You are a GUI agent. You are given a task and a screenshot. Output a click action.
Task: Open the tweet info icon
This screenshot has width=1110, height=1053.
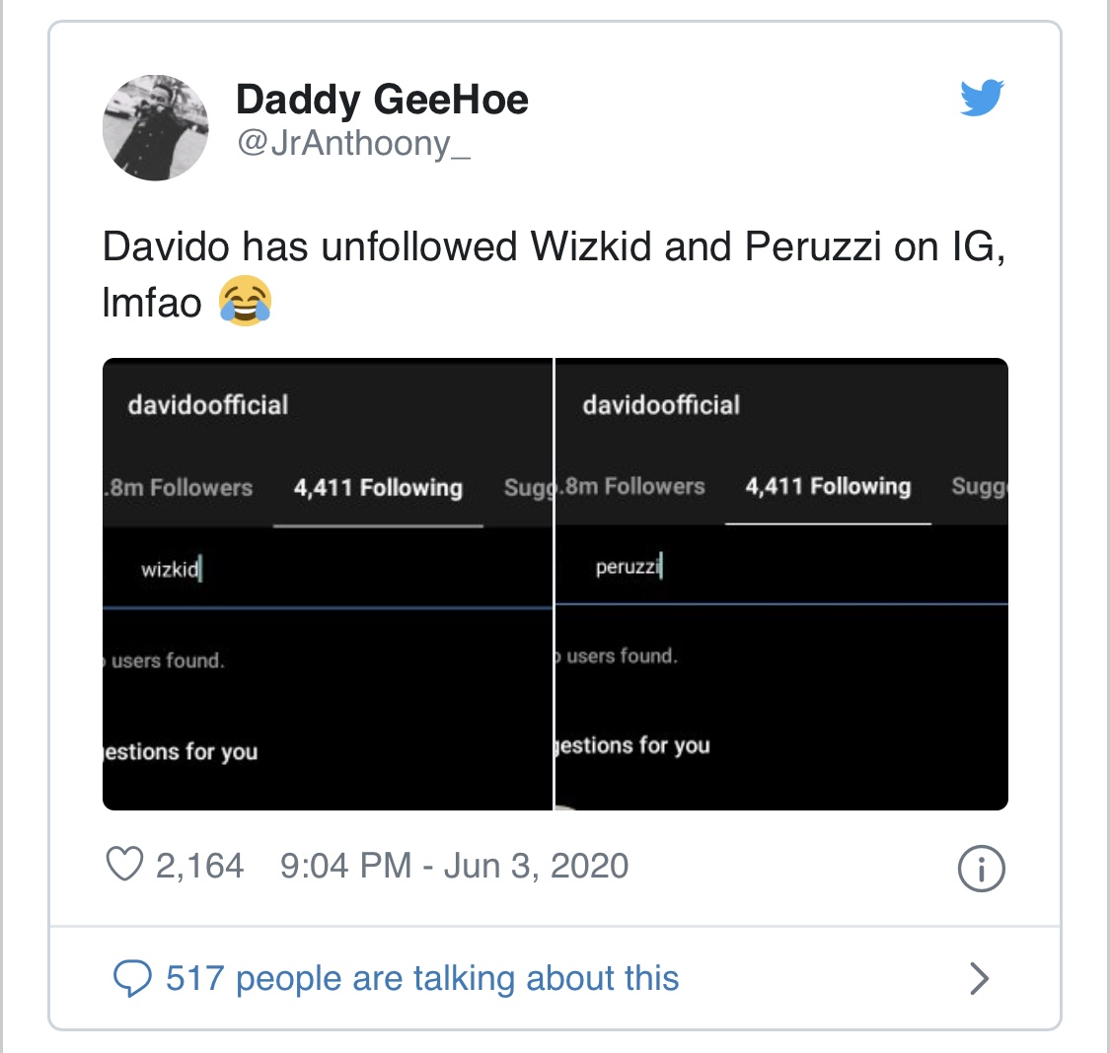point(981,869)
